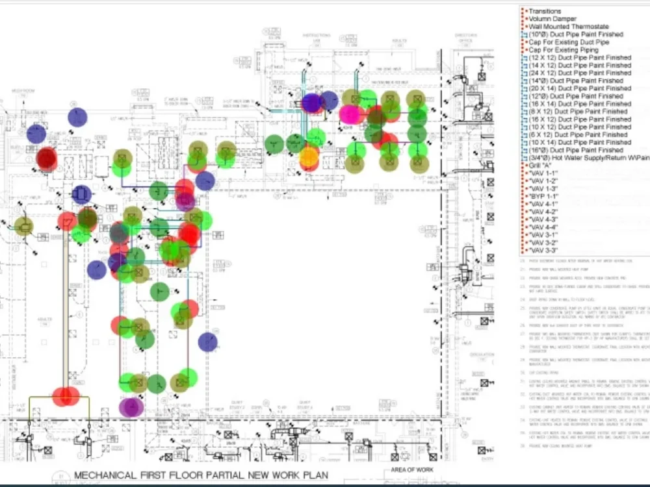The height and width of the screenshot is (487, 650).
Task: Select the Wall Mounted Thermostate legend icon
Action: (524, 26)
